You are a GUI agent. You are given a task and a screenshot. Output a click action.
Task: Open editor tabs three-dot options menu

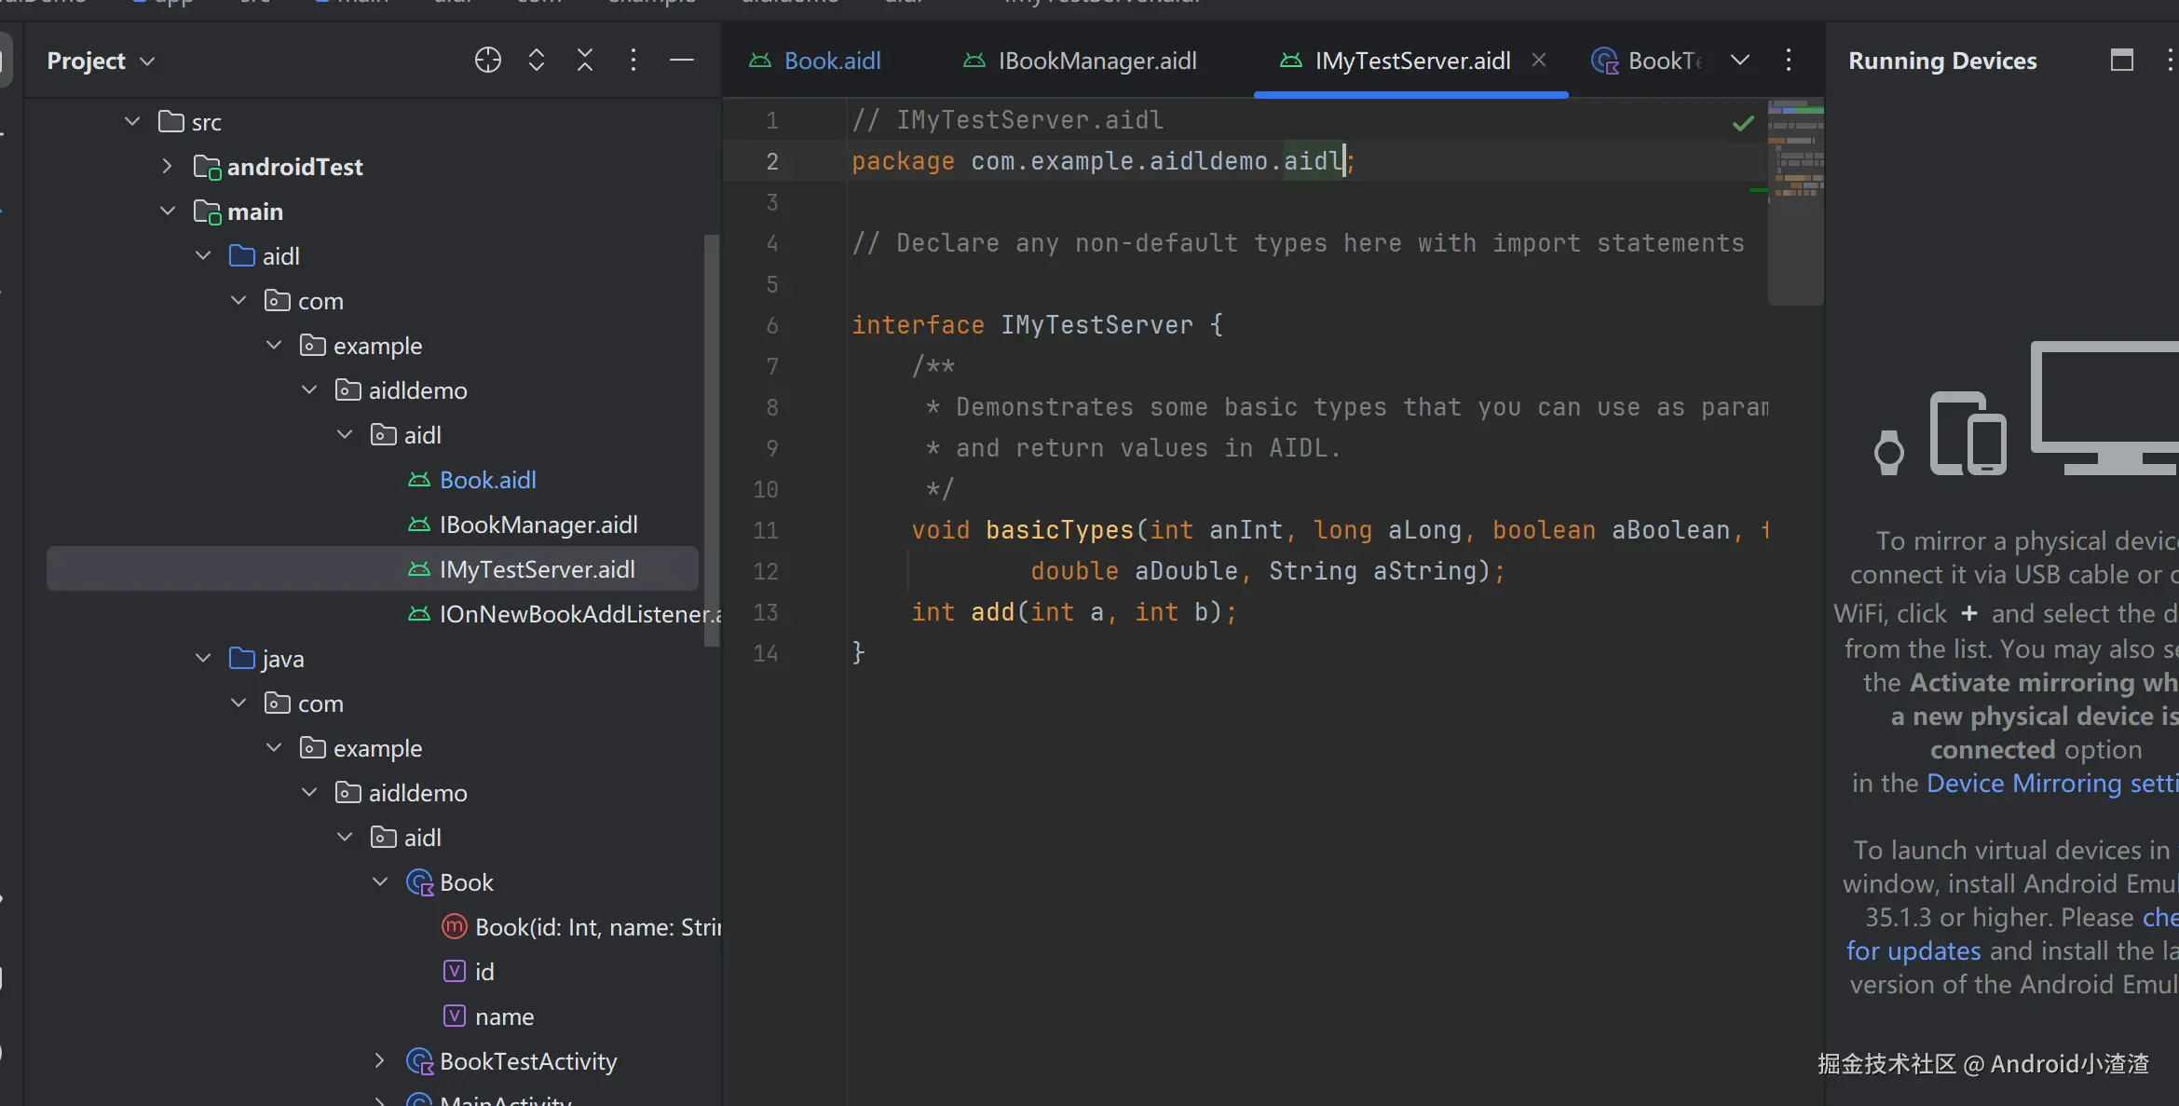coord(1788,61)
